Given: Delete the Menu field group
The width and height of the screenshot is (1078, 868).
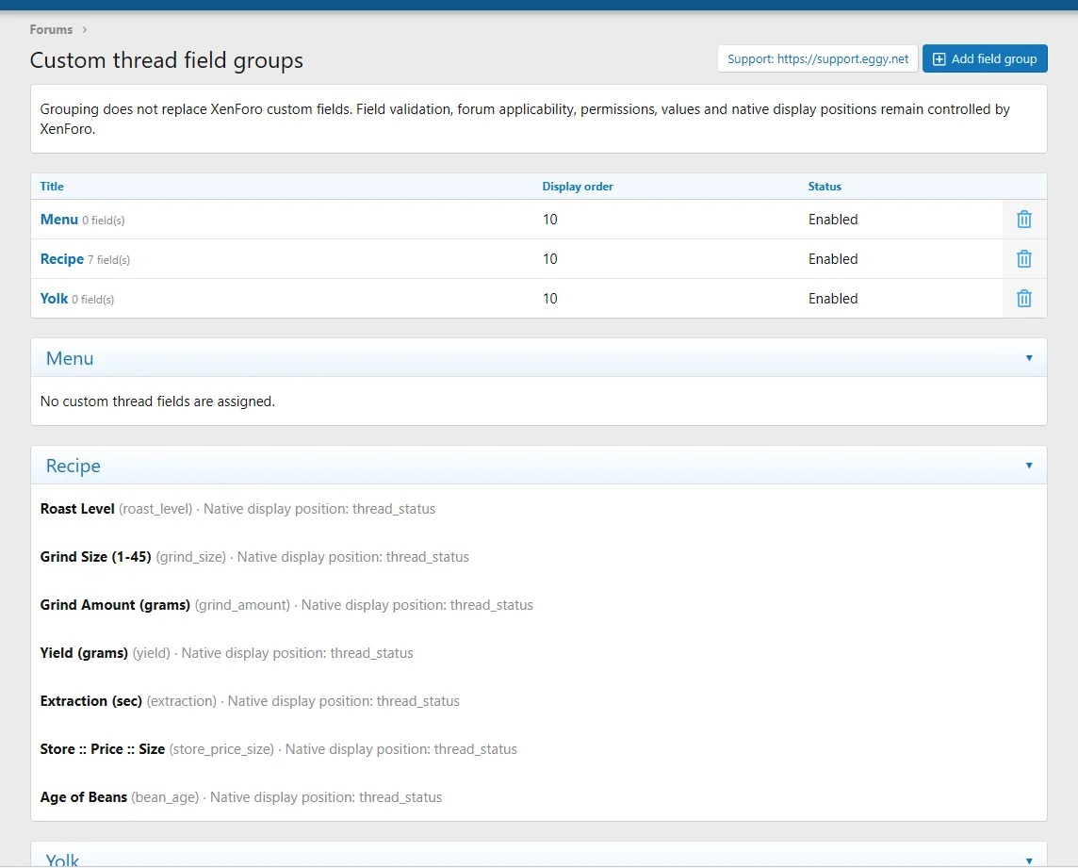Looking at the screenshot, I should (x=1023, y=220).
